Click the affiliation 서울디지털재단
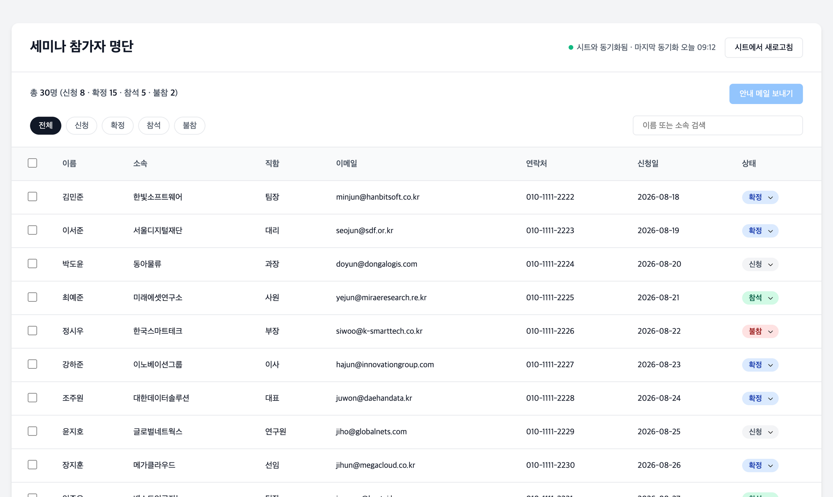The width and height of the screenshot is (833, 497). tap(158, 231)
